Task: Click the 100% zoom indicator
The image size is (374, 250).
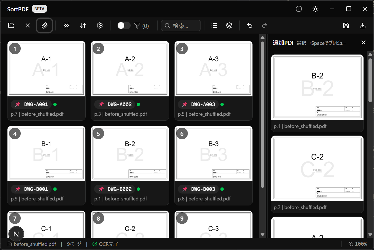Action: (x=358, y=244)
